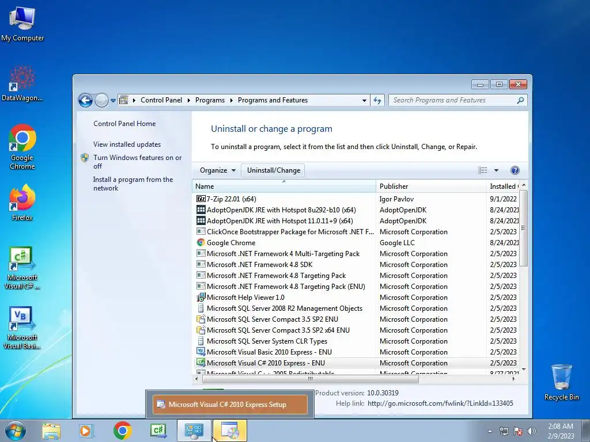The width and height of the screenshot is (590, 442).
Task: Select ClickOnce Bootstrapper Package entry
Action: (357, 231)
